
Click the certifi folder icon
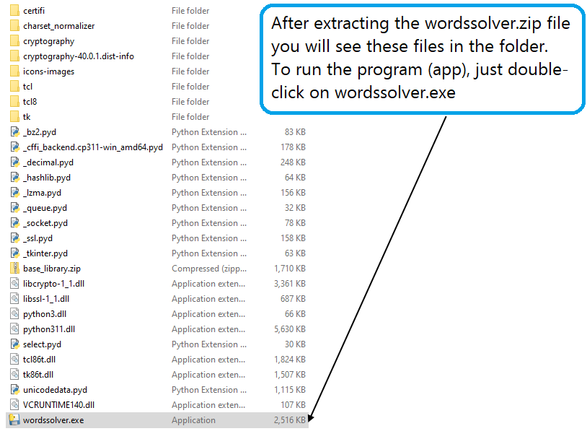point(14,11)
